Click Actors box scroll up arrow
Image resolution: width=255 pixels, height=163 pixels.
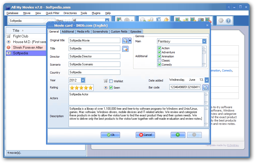[x=206, y=94]
